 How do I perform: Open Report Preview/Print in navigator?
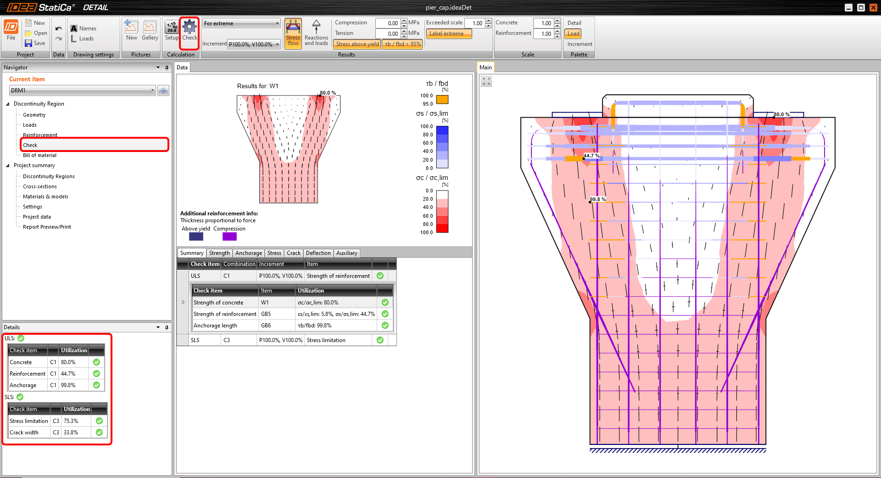[47, 227]
